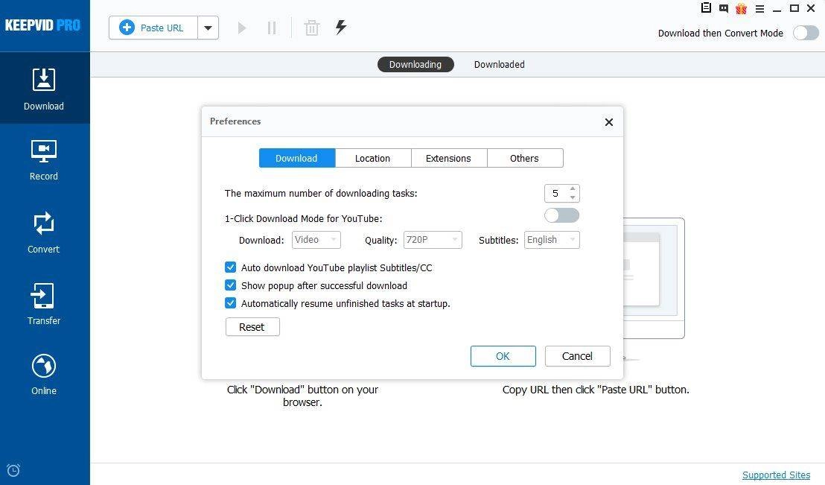Image resolution: width=825 pixels, height=485 pixels.
Task: Click the lightning turbo mode icon
Action: click(341, 28)
